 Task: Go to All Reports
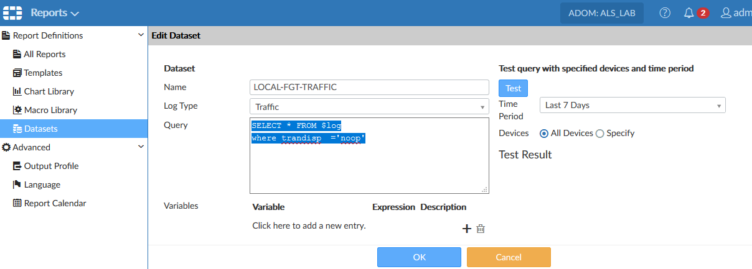coord(44,54)
